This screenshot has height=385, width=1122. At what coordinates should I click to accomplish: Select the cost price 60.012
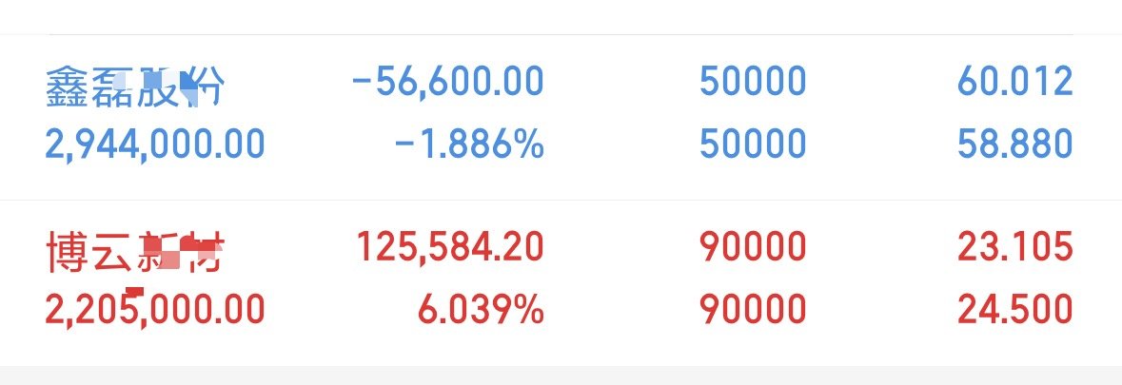[1014, 81]
